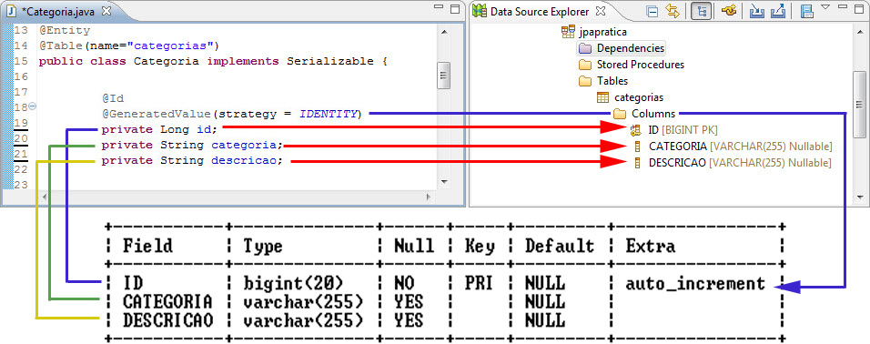Select the Data Source Explorer tab
Viewport: 870px width, 344px height.
click(540, 11)
